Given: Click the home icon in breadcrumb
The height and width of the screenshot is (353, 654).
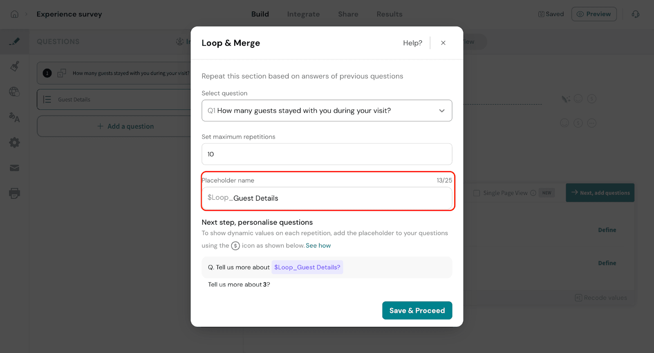Looking at the screenshot, I should click(15, 14).
